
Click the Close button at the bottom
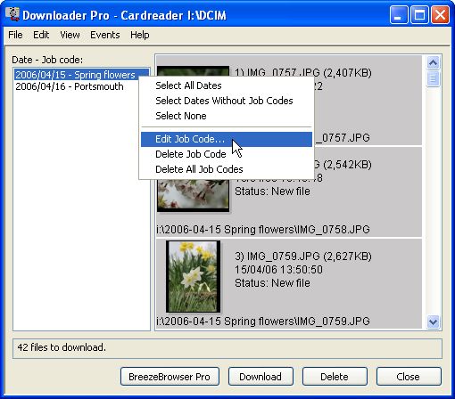pos(409,377)
